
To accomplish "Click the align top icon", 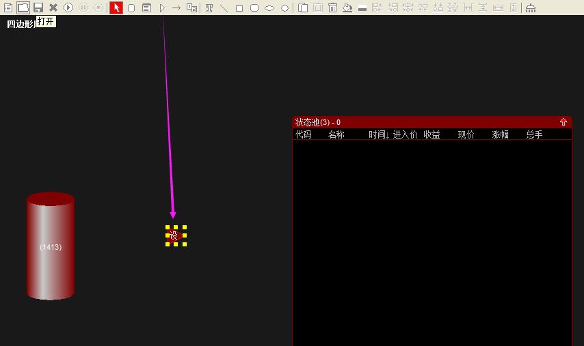I will (x=423, y=8).
